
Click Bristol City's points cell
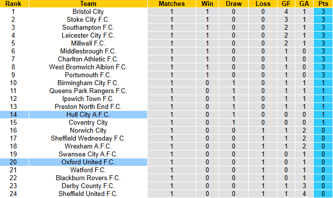pos(323,11)
